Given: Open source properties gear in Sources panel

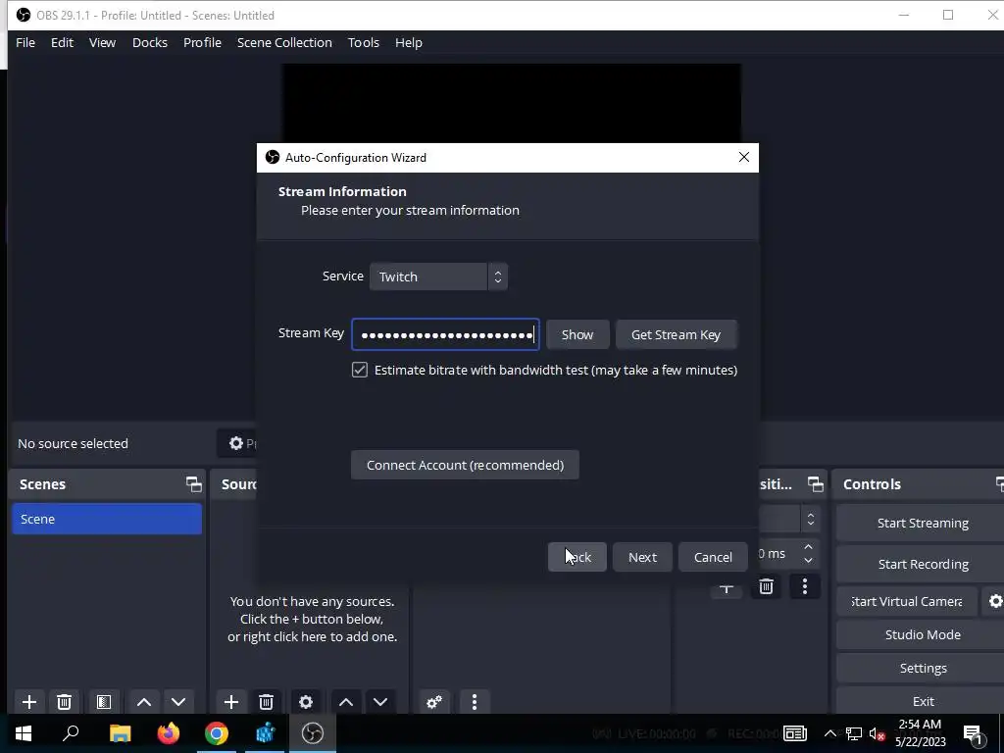Looking at the screenshot, I should click(x=306, y=702).
